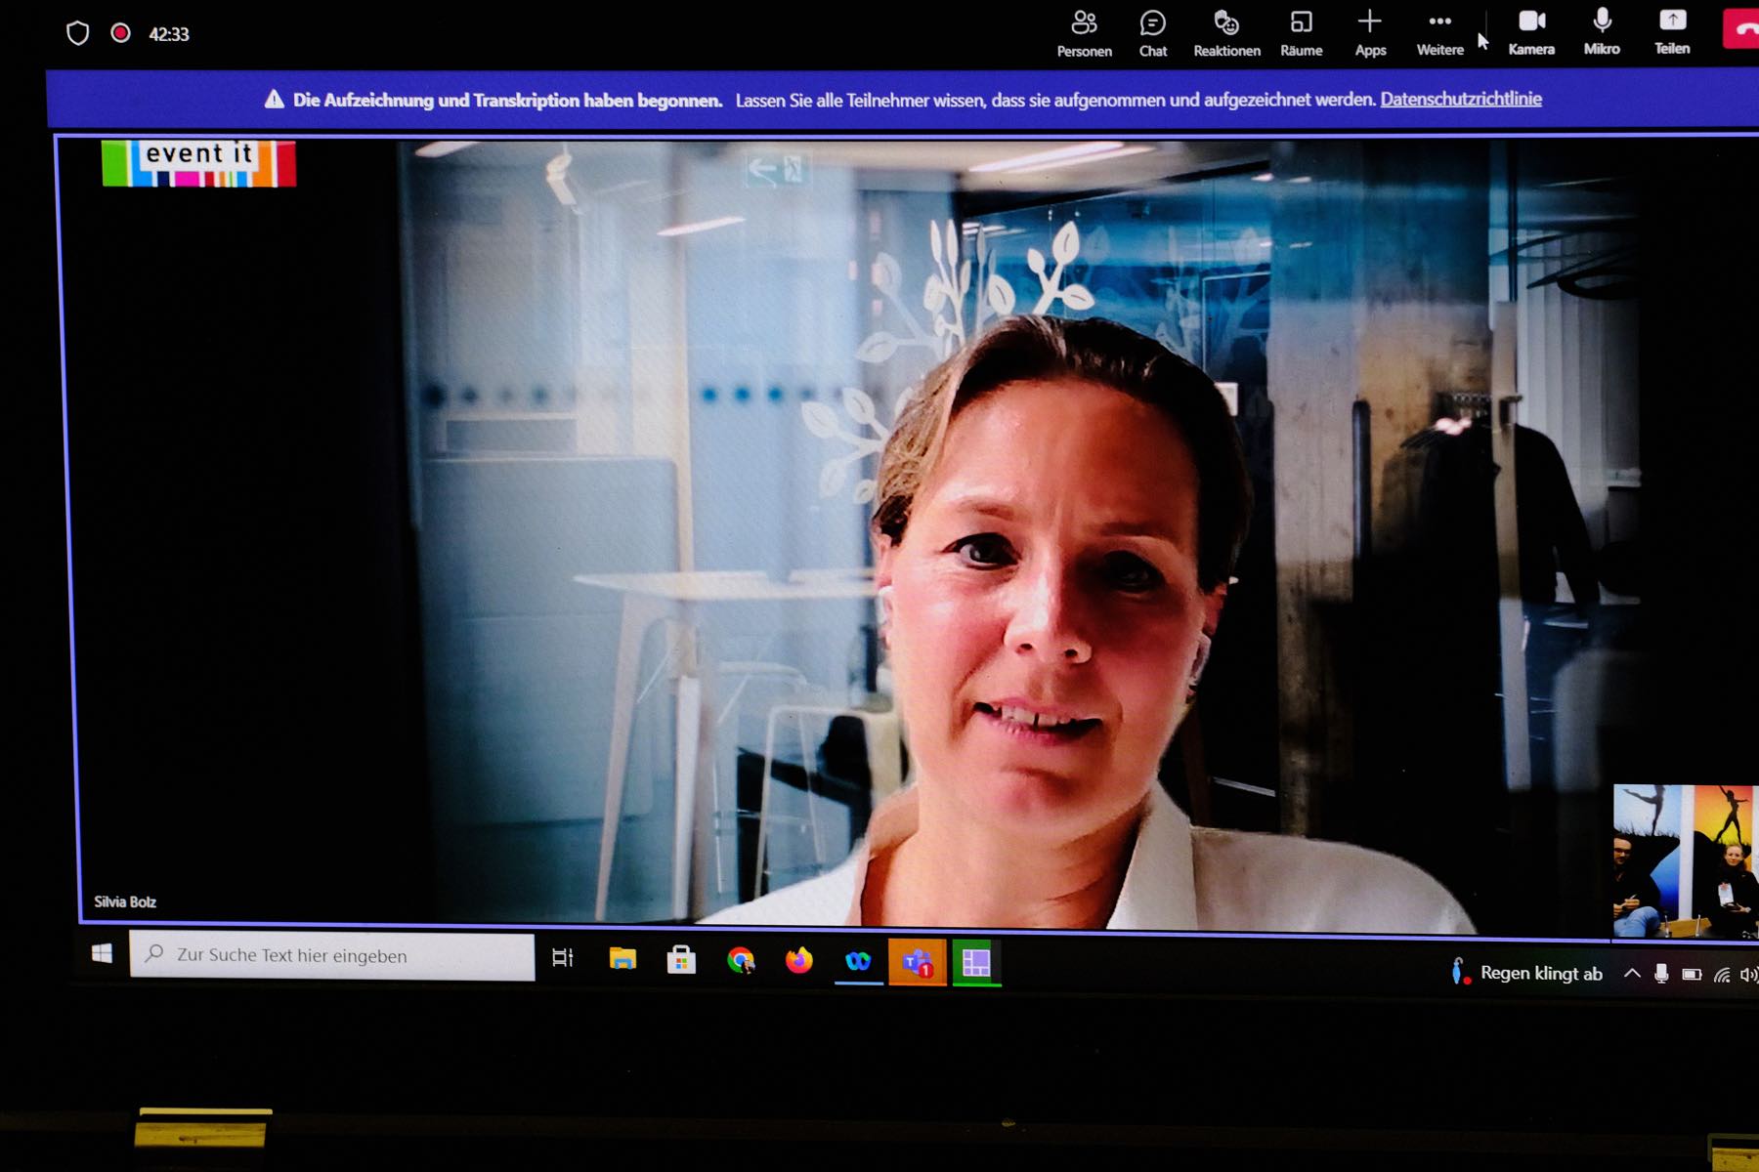The image size is (1759, 1172).
Task: Open the Windows Start menu
Action: point(102,954)
